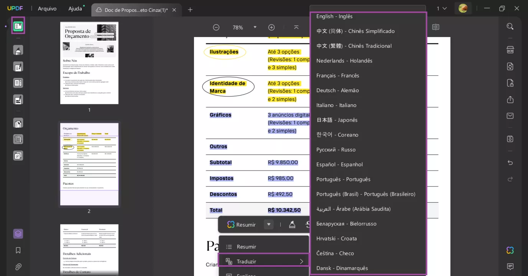Click the Undo arrow icon
This screenshot has height=276, width=528.
coord(510,162)
